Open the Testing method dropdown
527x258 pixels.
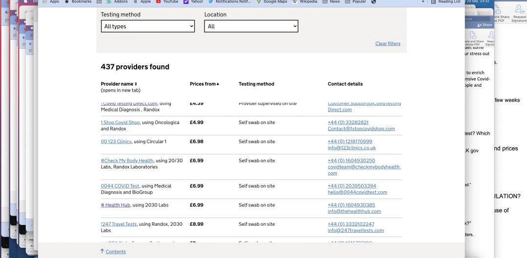click(147, 26)
